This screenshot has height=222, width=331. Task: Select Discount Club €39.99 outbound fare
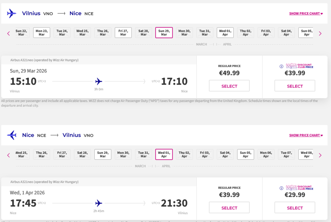coord(295,86)
